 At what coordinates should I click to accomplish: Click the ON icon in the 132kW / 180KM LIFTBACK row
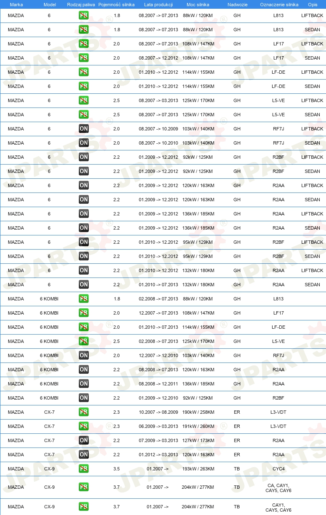84,270
